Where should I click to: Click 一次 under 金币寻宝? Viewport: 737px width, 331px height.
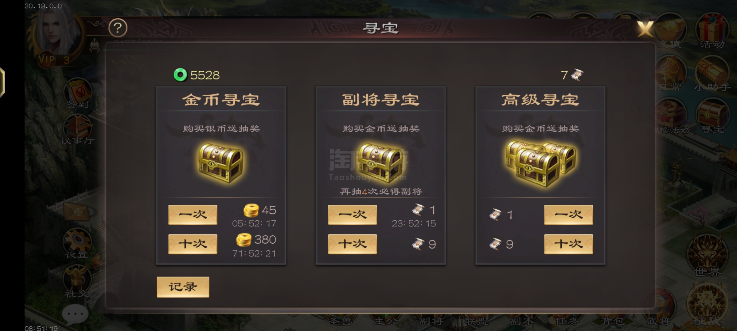tap(193, 215)
